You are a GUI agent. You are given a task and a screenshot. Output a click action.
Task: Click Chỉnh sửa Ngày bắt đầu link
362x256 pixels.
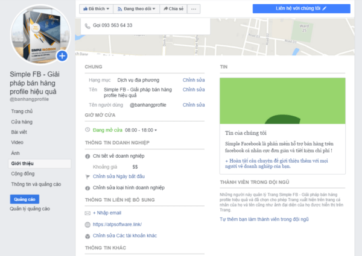[119, 176]
